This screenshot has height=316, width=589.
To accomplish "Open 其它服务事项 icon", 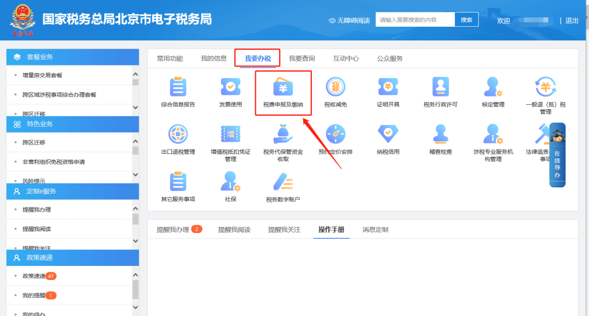I will point(178,182).
